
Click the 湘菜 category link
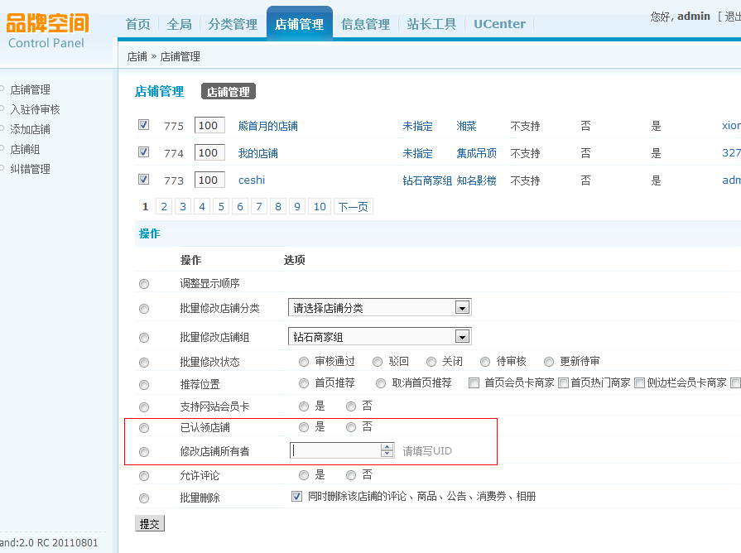(466, 126)
